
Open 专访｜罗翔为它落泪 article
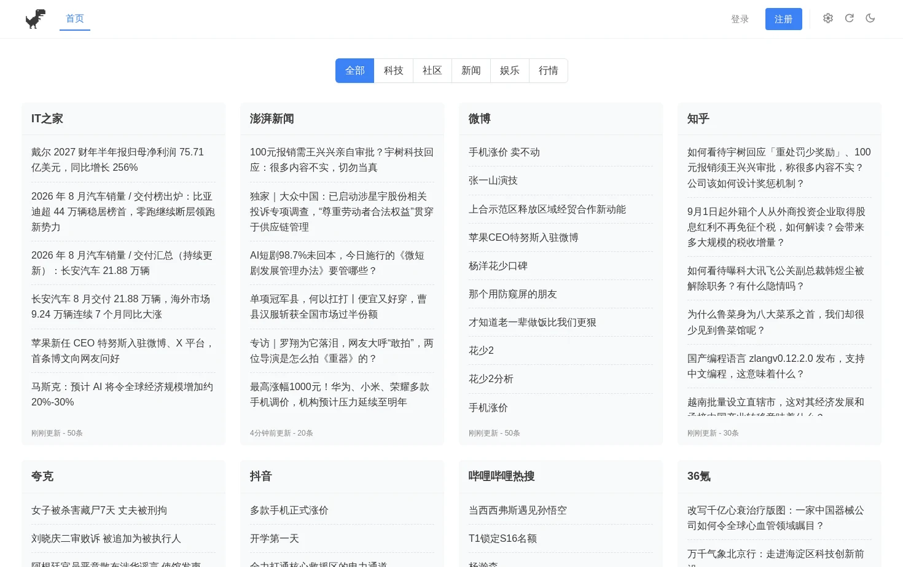click(342, 351)
